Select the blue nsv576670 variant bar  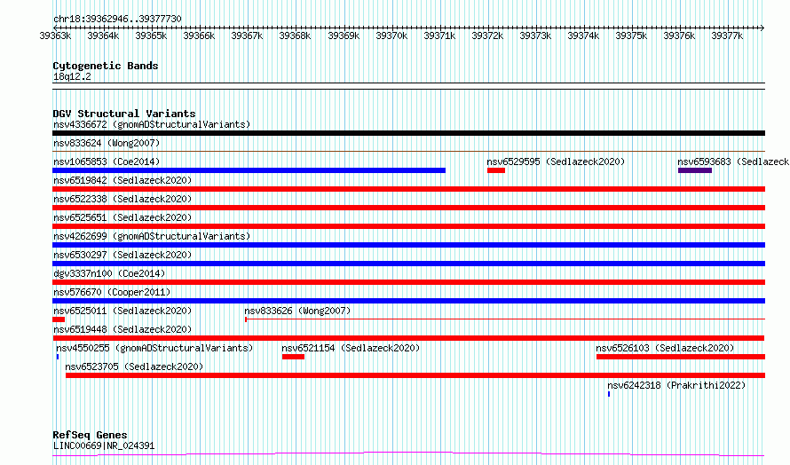pyautogui.click(x=408, y=301)
